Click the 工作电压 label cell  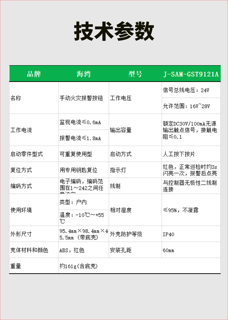135,98
